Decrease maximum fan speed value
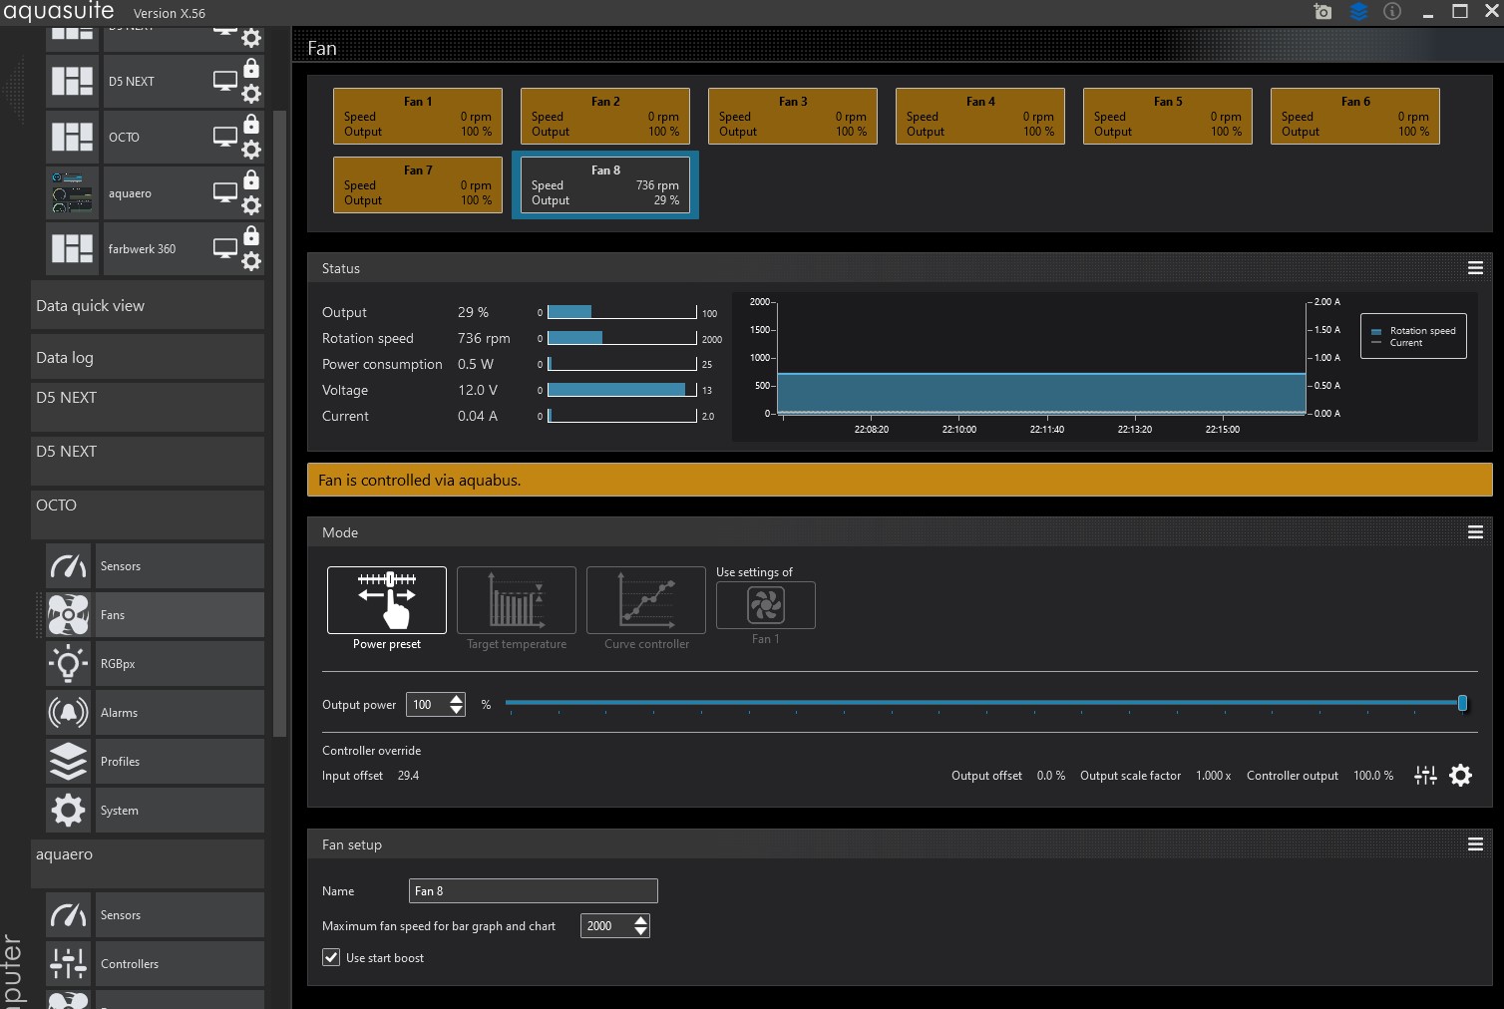 coord(641,931)
